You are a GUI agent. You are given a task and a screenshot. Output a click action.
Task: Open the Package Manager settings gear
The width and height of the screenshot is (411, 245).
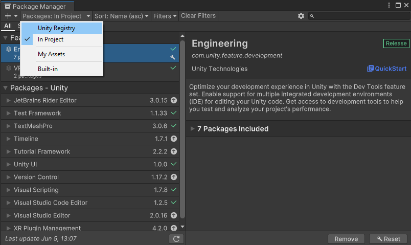click(x=301, y=16)
